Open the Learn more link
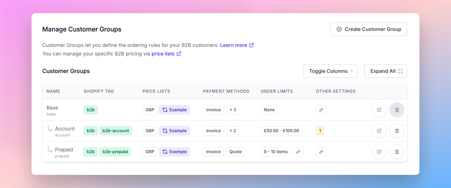Viewport: 451px width, 188px height. [234, 45]
